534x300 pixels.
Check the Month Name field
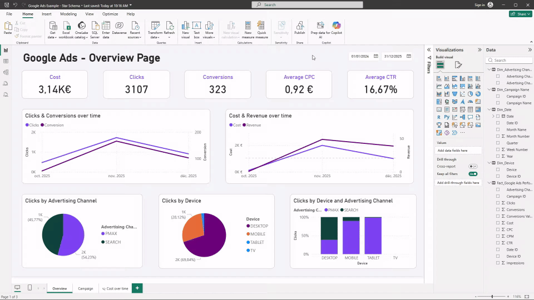[x=498, y=129]
